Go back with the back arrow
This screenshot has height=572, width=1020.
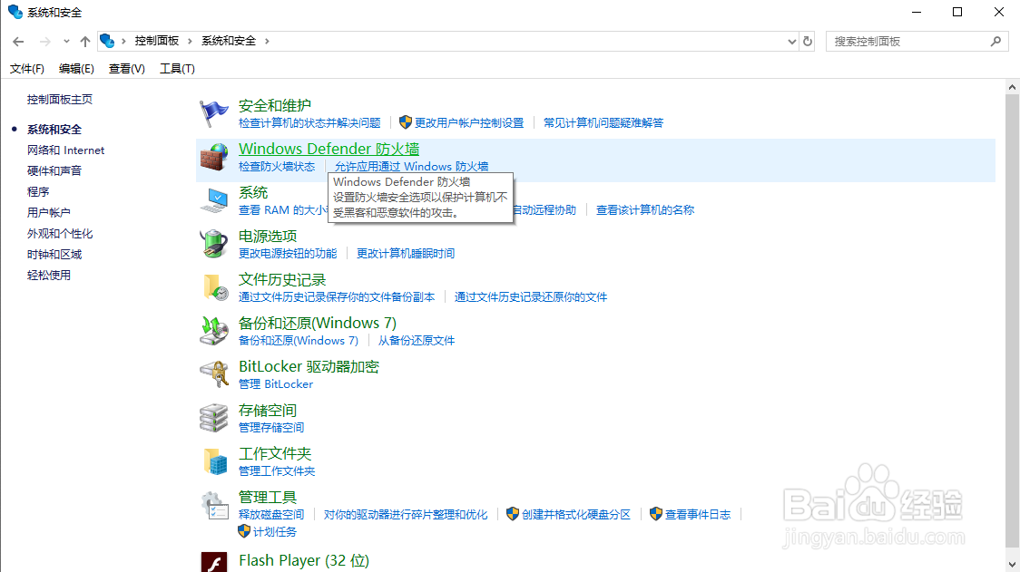click(18, 42)
